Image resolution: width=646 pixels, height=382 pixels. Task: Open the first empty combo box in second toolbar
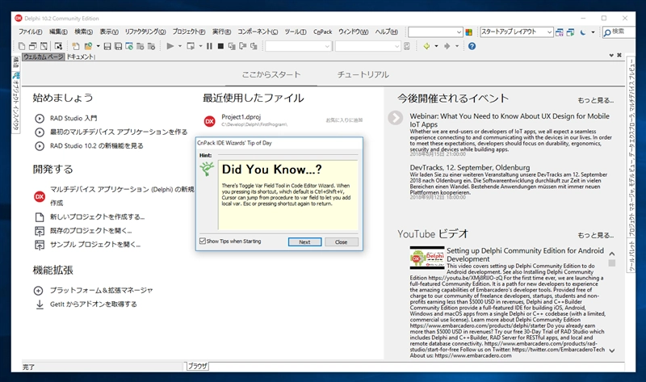pyautogui.click(x=298, y=47)
